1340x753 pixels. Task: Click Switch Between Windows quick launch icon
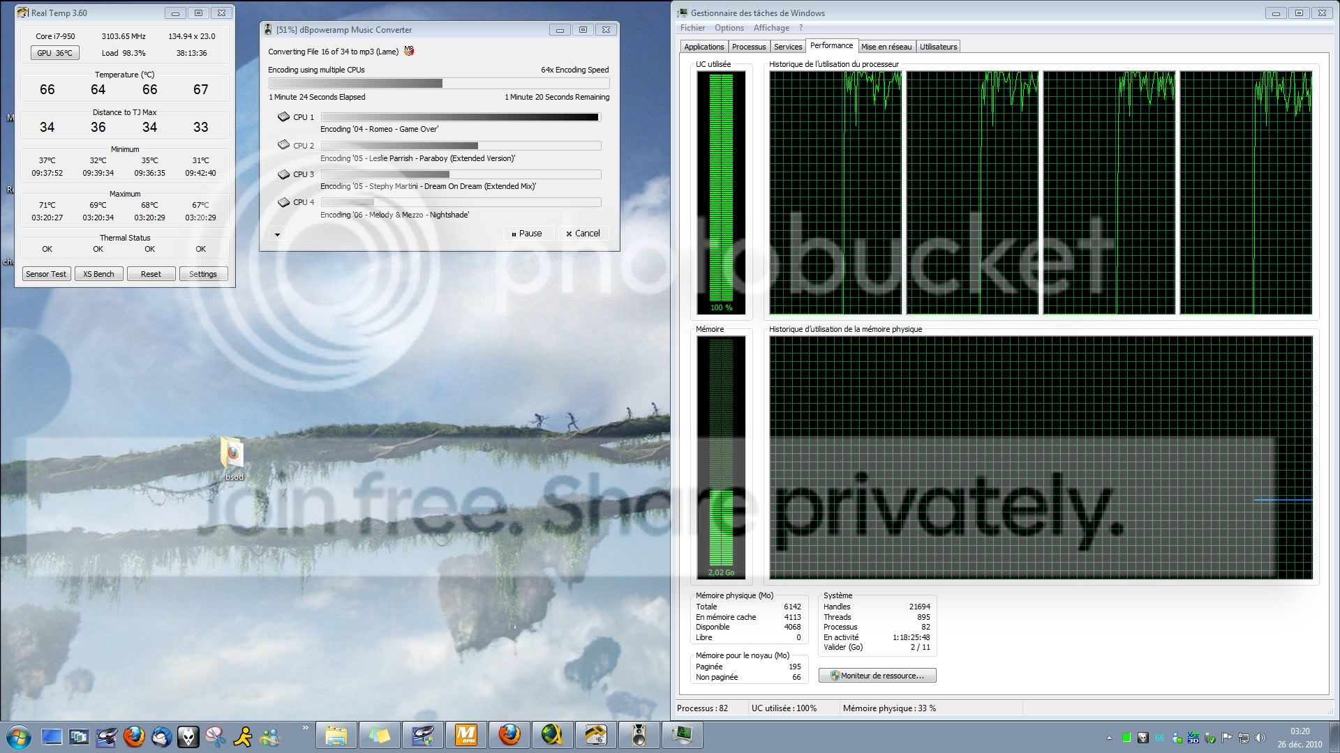pos(79,736)
